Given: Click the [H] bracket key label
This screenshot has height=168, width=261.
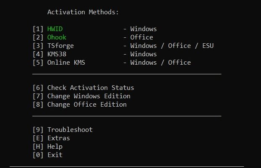Looking at the screenshot, I should coord(38,147).
